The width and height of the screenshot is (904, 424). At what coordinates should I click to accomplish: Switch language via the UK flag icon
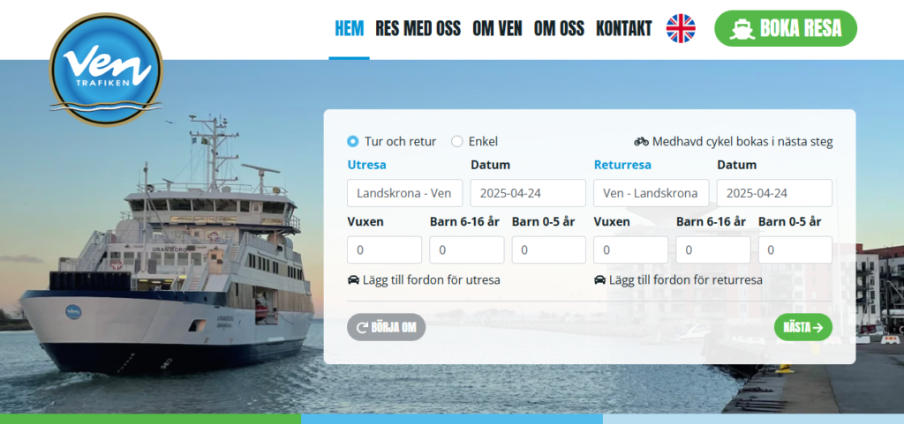point(681,28)
